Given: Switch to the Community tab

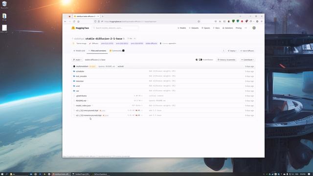Looking at the screenshot, I should (x=117, y=51).
